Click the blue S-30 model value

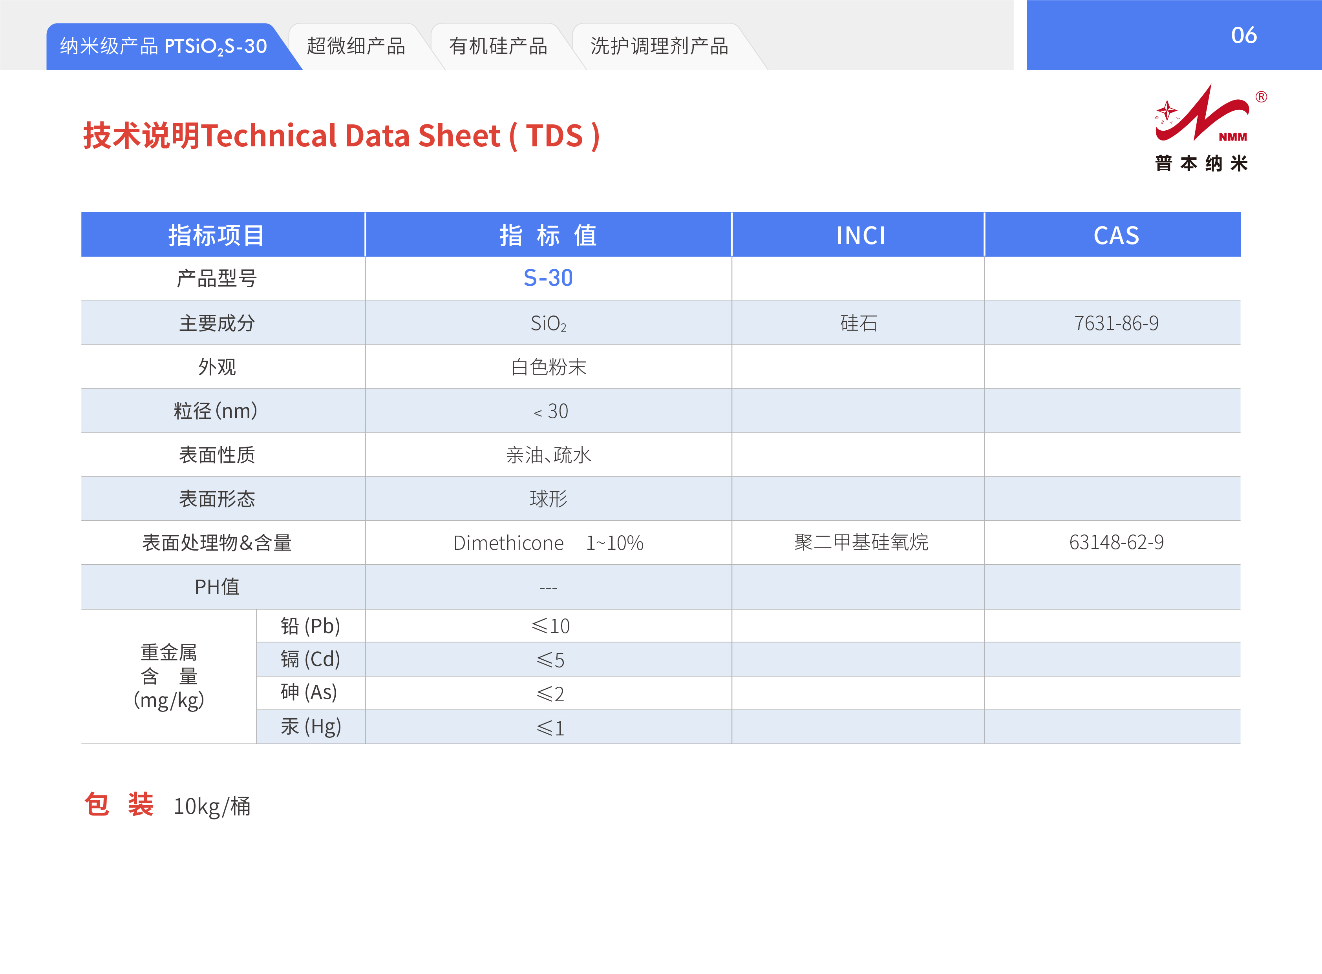pyautogui.click(x=548, y=278)
